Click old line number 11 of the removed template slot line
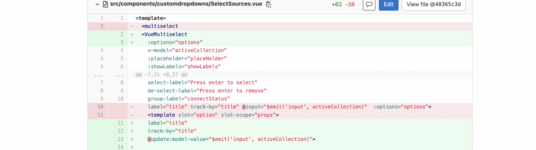The width and height of the screenshot is (536, 150). [x=100, y=115]
